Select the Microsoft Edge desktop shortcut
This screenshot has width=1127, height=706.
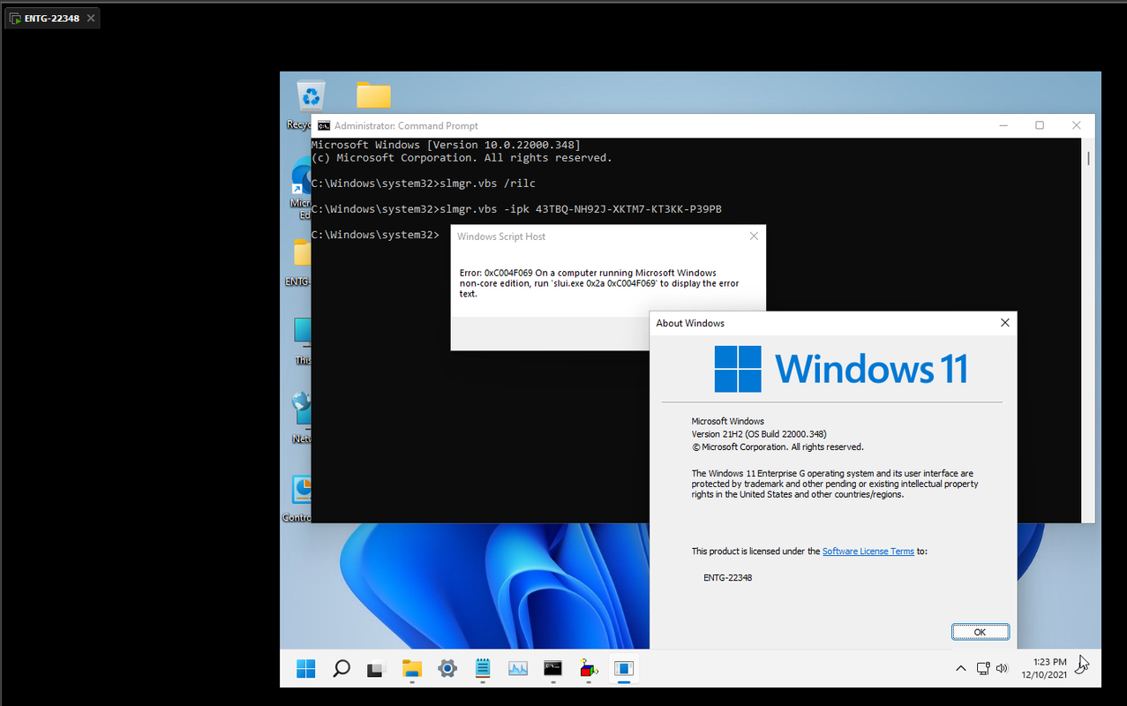coord(301,187)
